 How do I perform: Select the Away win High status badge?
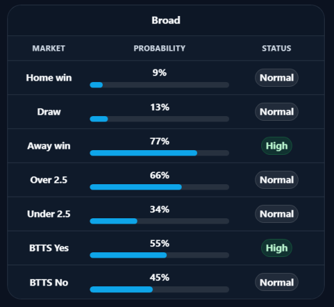click(x=277, y=145)
